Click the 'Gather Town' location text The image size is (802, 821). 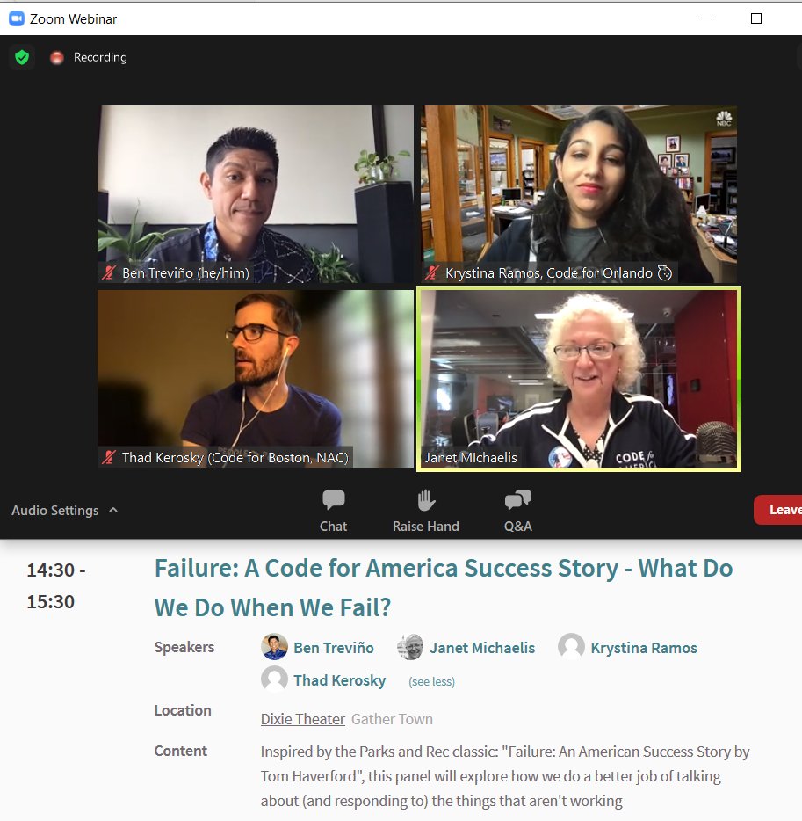pyautogui.click(x=392, y=719)
